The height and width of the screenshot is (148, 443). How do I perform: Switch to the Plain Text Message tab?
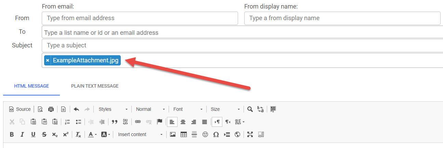point(95,86)
